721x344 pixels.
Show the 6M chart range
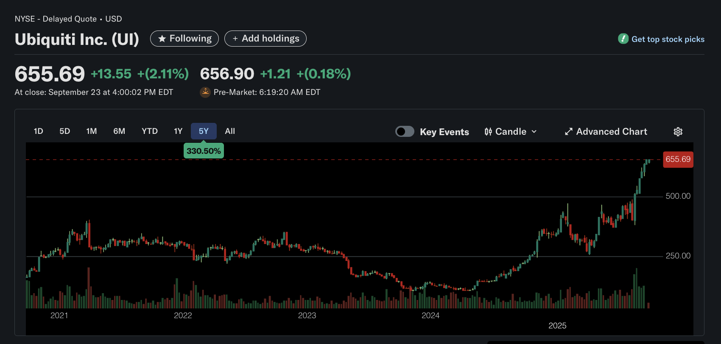click(x=119, y=131)
